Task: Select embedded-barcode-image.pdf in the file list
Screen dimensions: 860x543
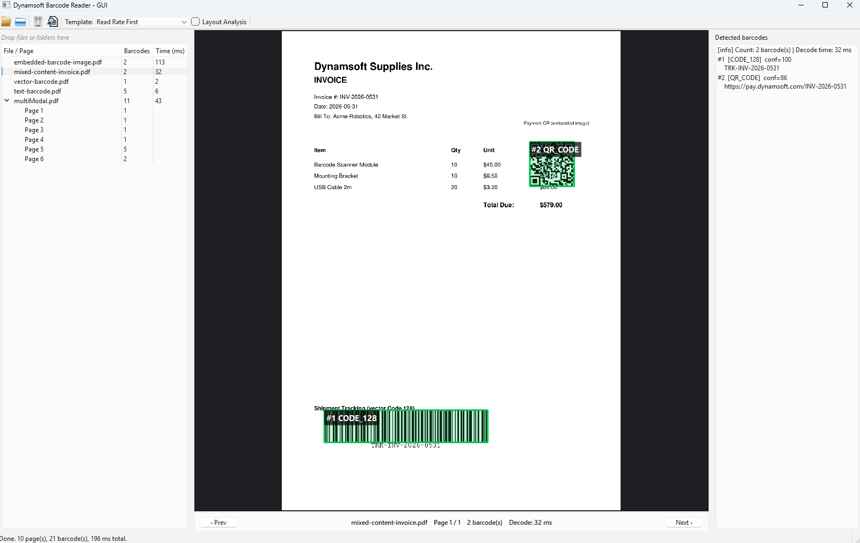Action: (x=58, y=62)
